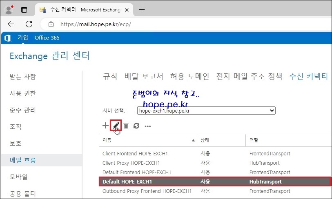This screenshot has width=332, height=199.
Task: Open 사용 권한 in the sidebar
Action: (22, 93)
